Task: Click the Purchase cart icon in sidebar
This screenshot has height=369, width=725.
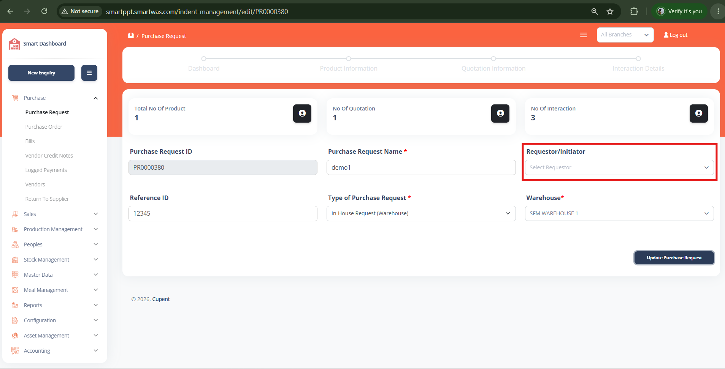Action: pyautogui.click(x=15, y=98)
